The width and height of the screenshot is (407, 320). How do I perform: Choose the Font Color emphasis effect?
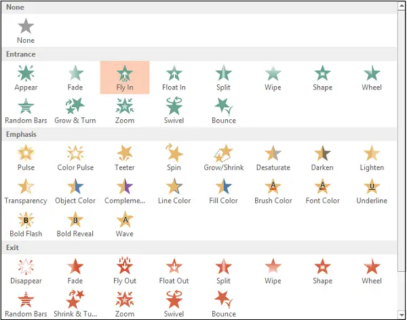coord(322,191)
